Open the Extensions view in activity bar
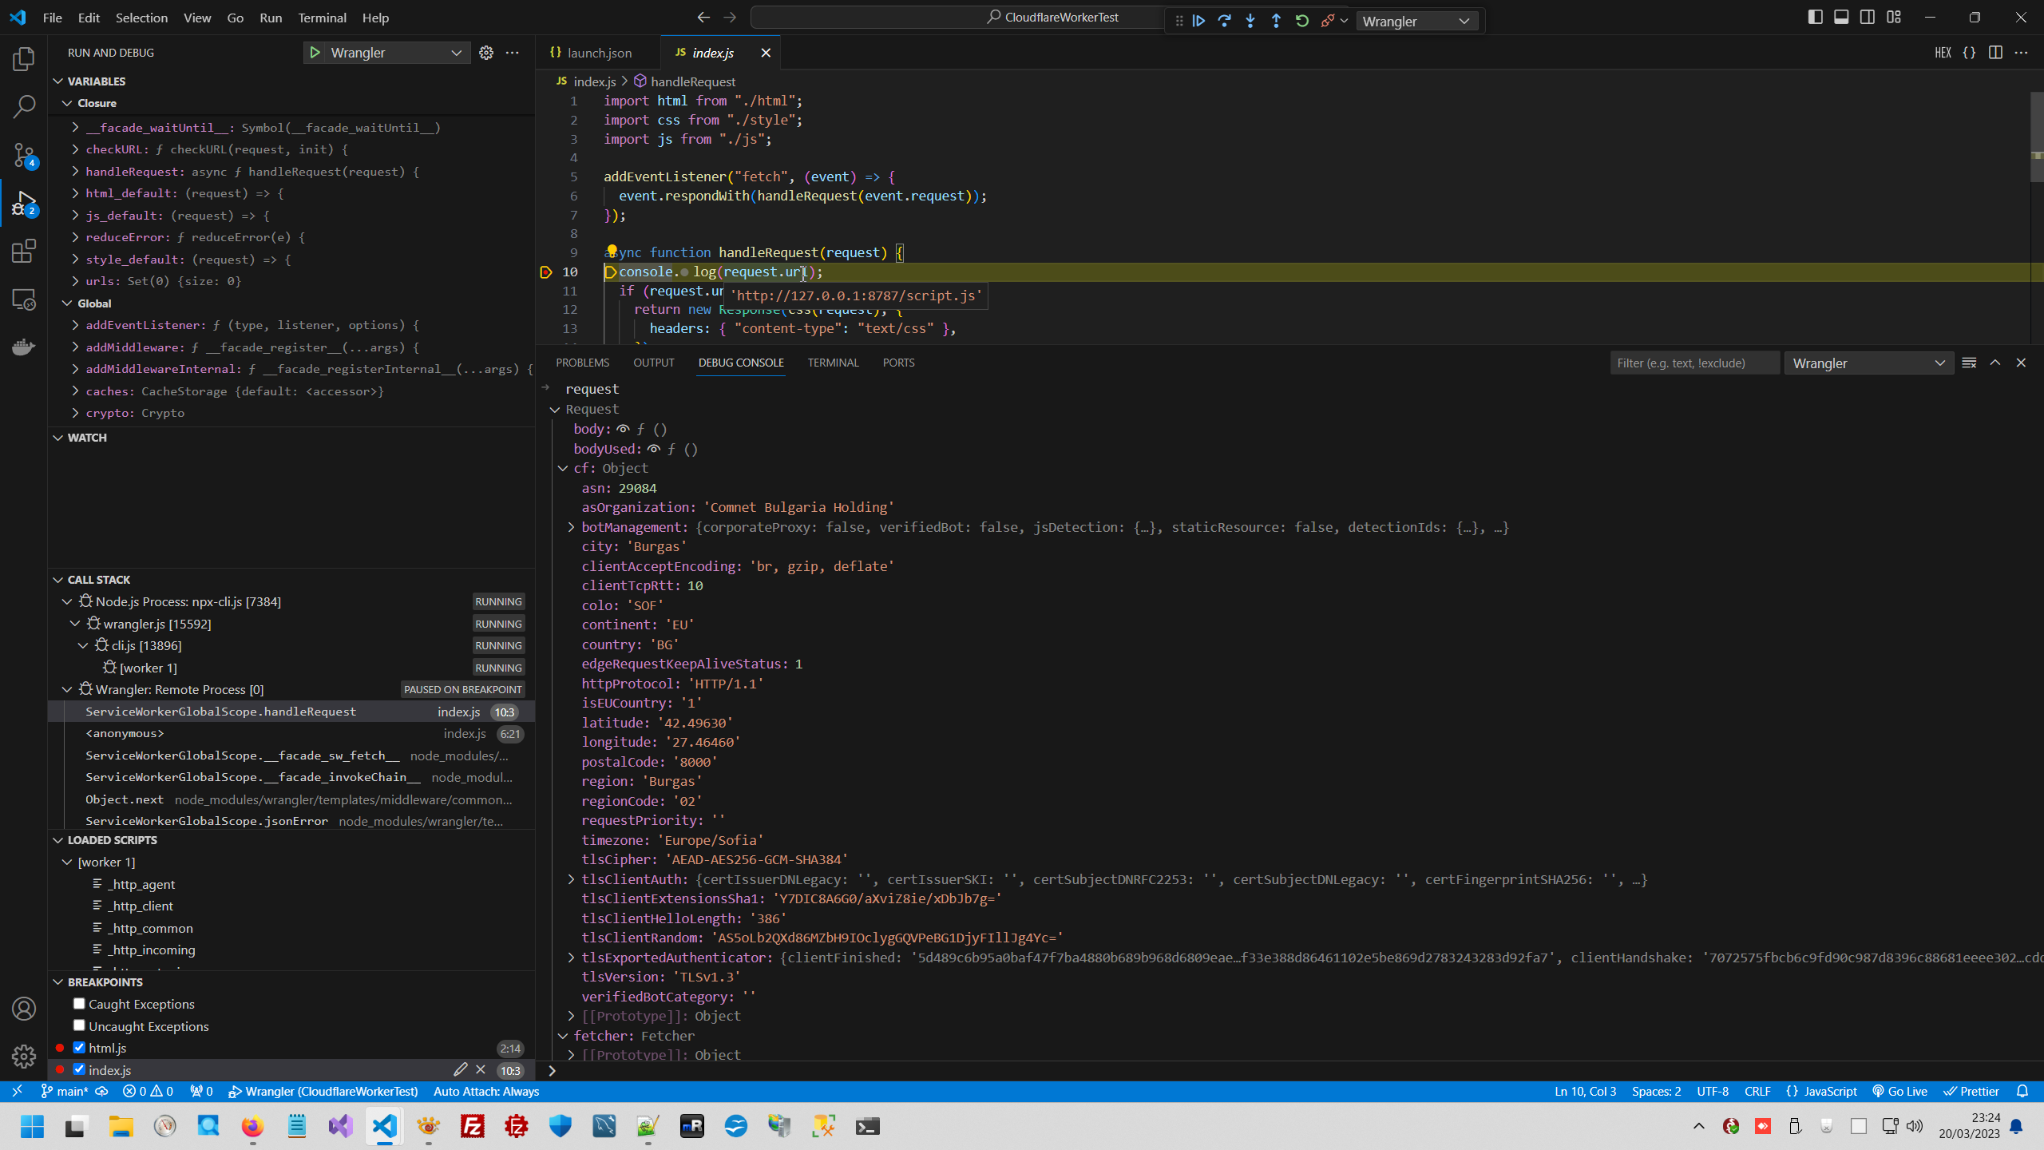Screen dimensions: 2044x1150 (x=24, y=252)
